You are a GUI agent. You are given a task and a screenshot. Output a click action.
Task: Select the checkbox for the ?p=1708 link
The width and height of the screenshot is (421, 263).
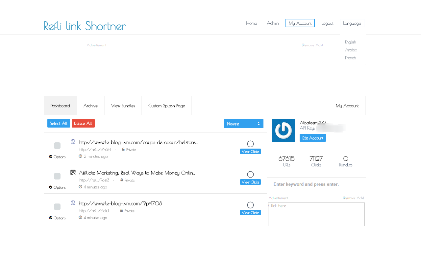click(x=57, y=207)
